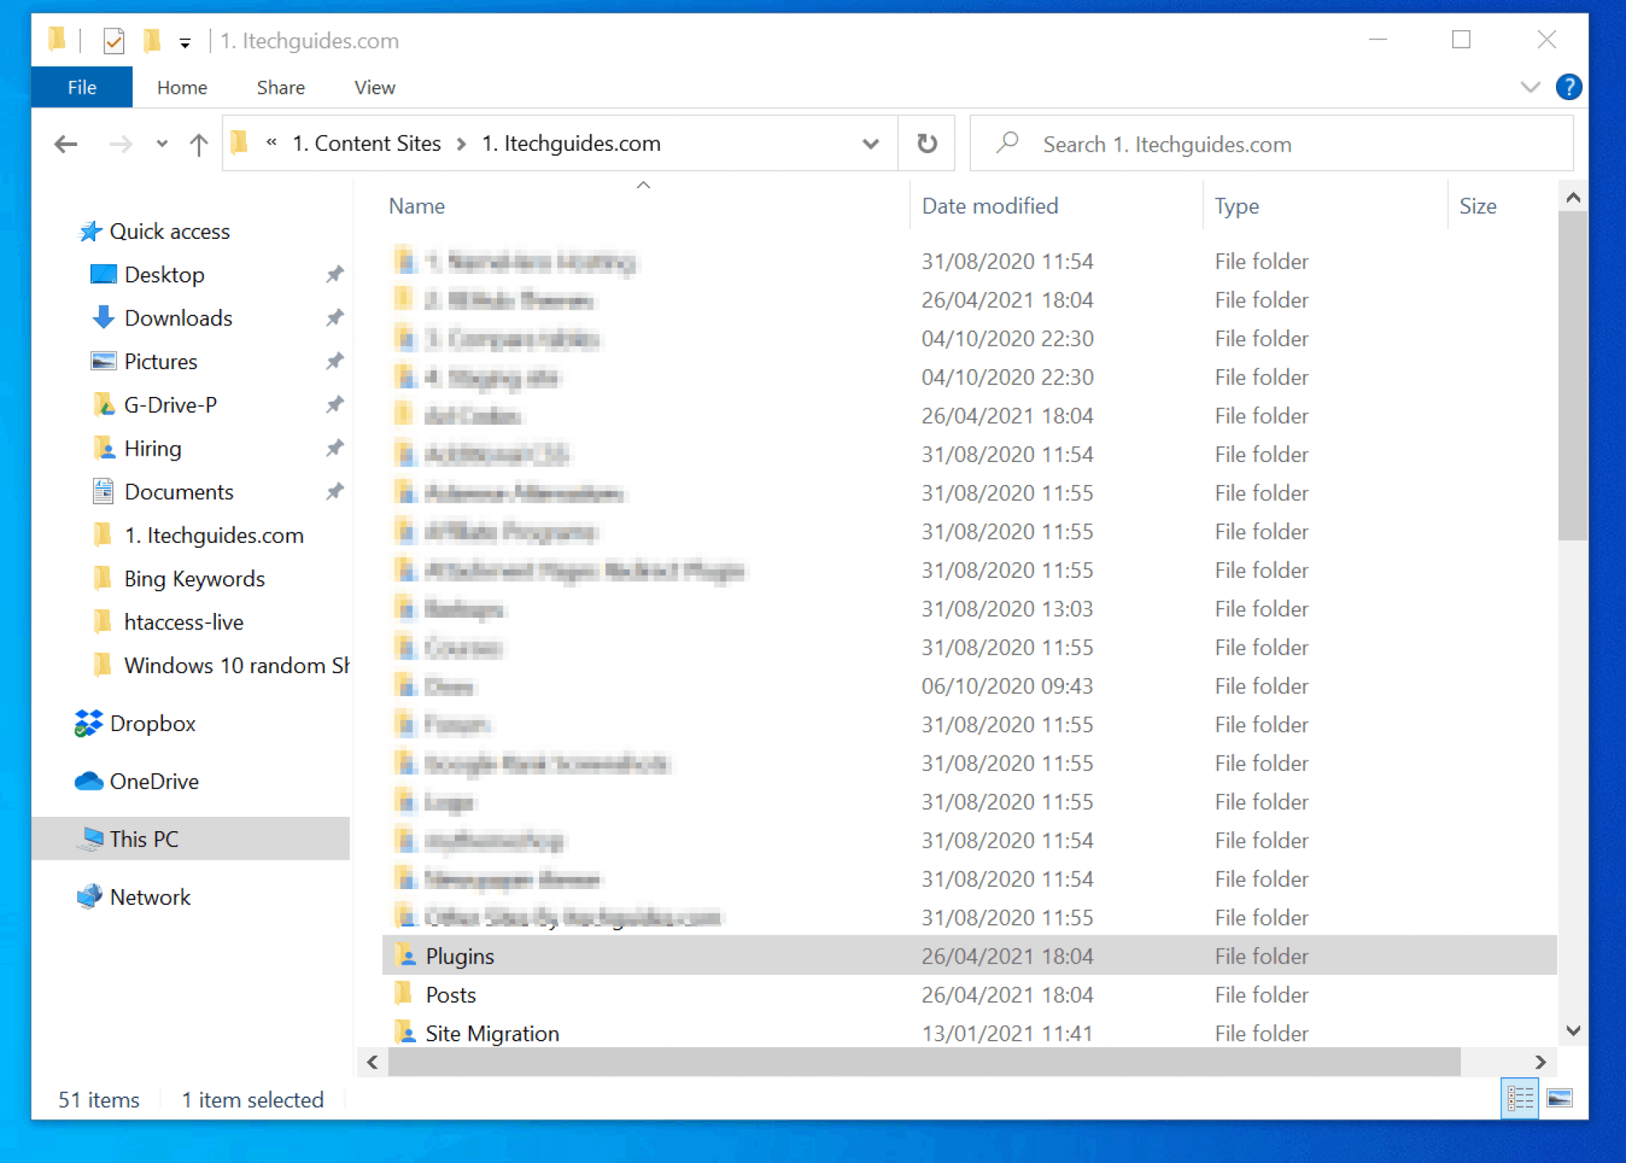Click the Site Migration folder icon
The width and height of the screenshot is (1626, 1163).
pos(406,1033)
